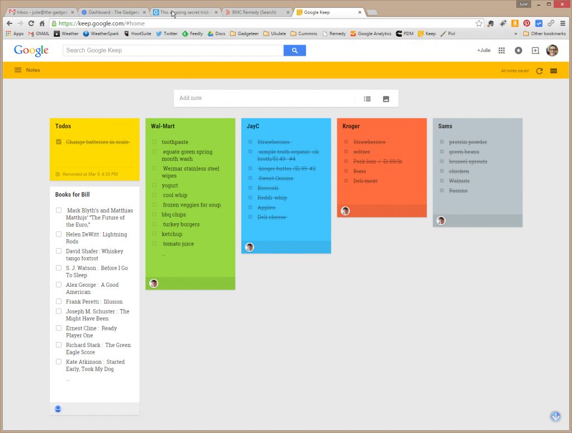
Task: Open the Chrome menu icon
Action: tap(563, 23)
